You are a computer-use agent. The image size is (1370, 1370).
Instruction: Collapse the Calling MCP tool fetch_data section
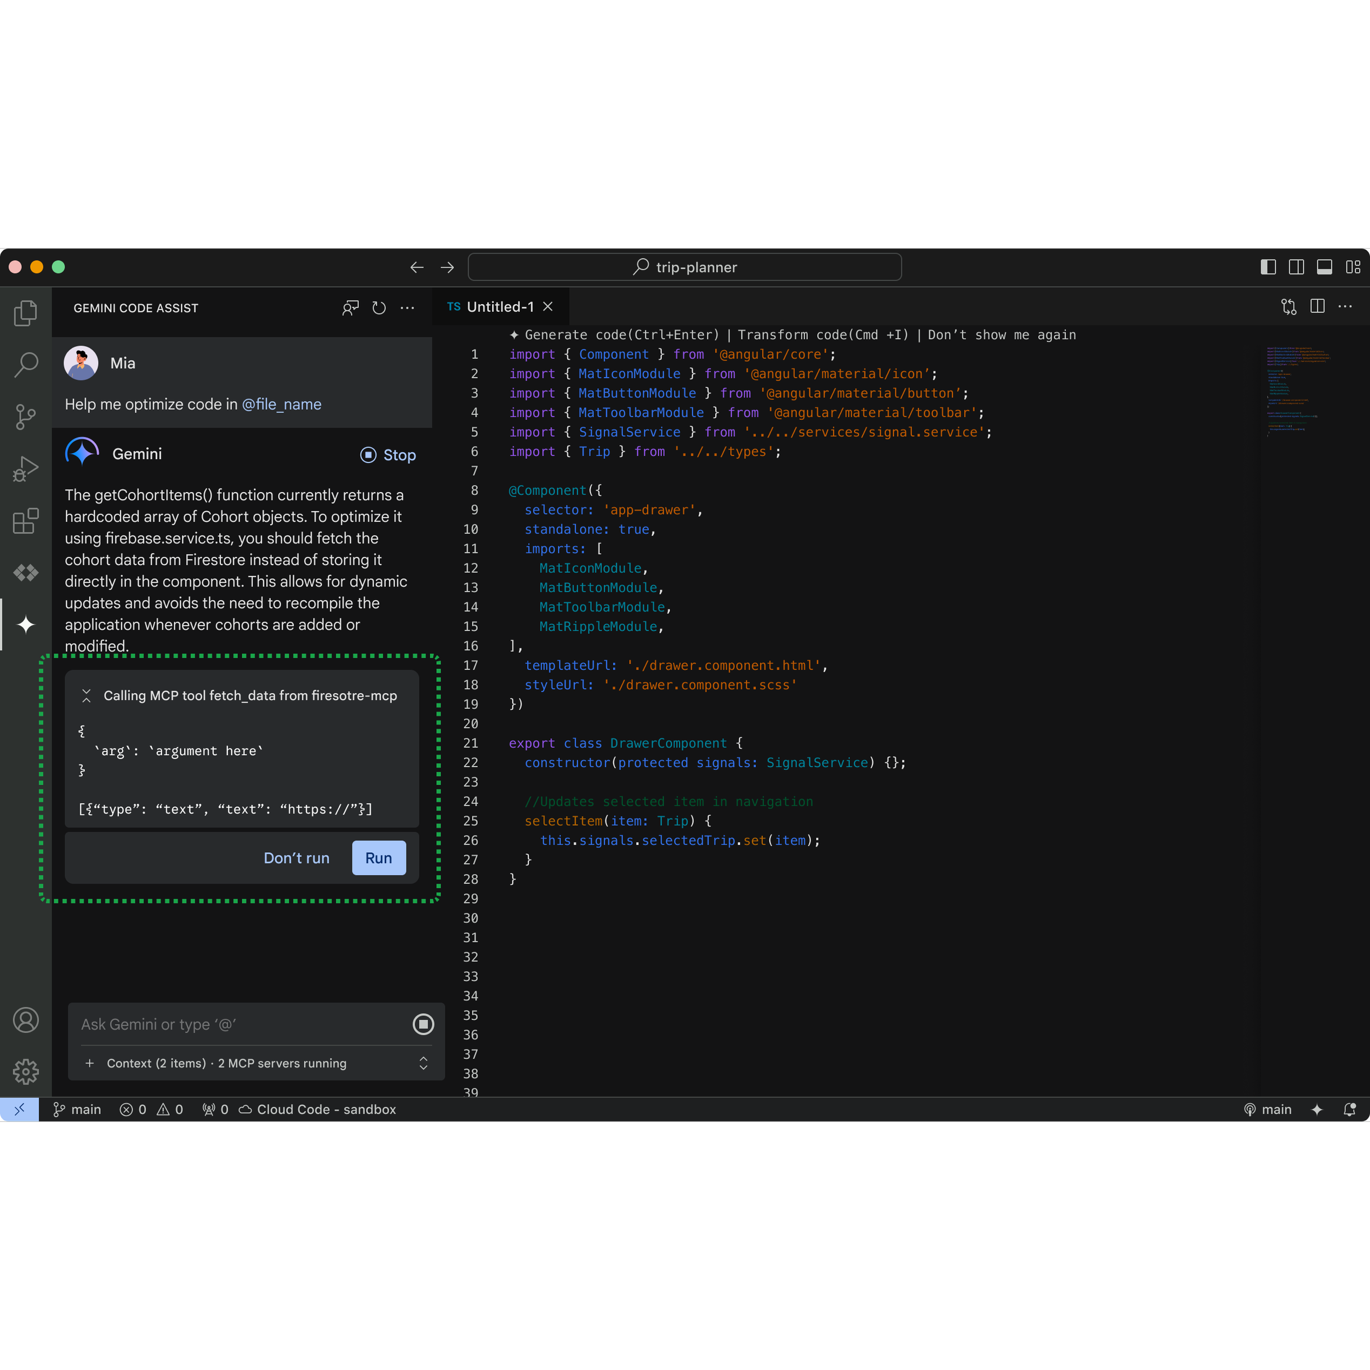(x=87, y=695)
